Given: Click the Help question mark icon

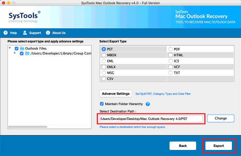Looking at the screenshot, I should [5, 33].
